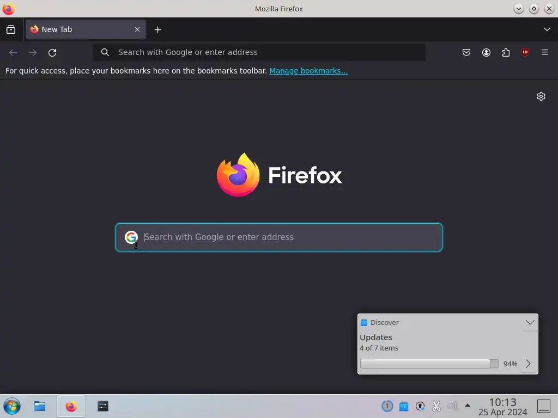558x418 pixels.
Task: Open the updates tray icon
Action: pyautogui.click(x=420, y=406)
